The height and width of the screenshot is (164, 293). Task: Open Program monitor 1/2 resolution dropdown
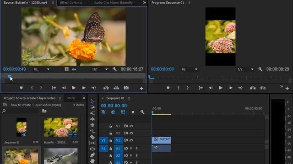point(245,69)
